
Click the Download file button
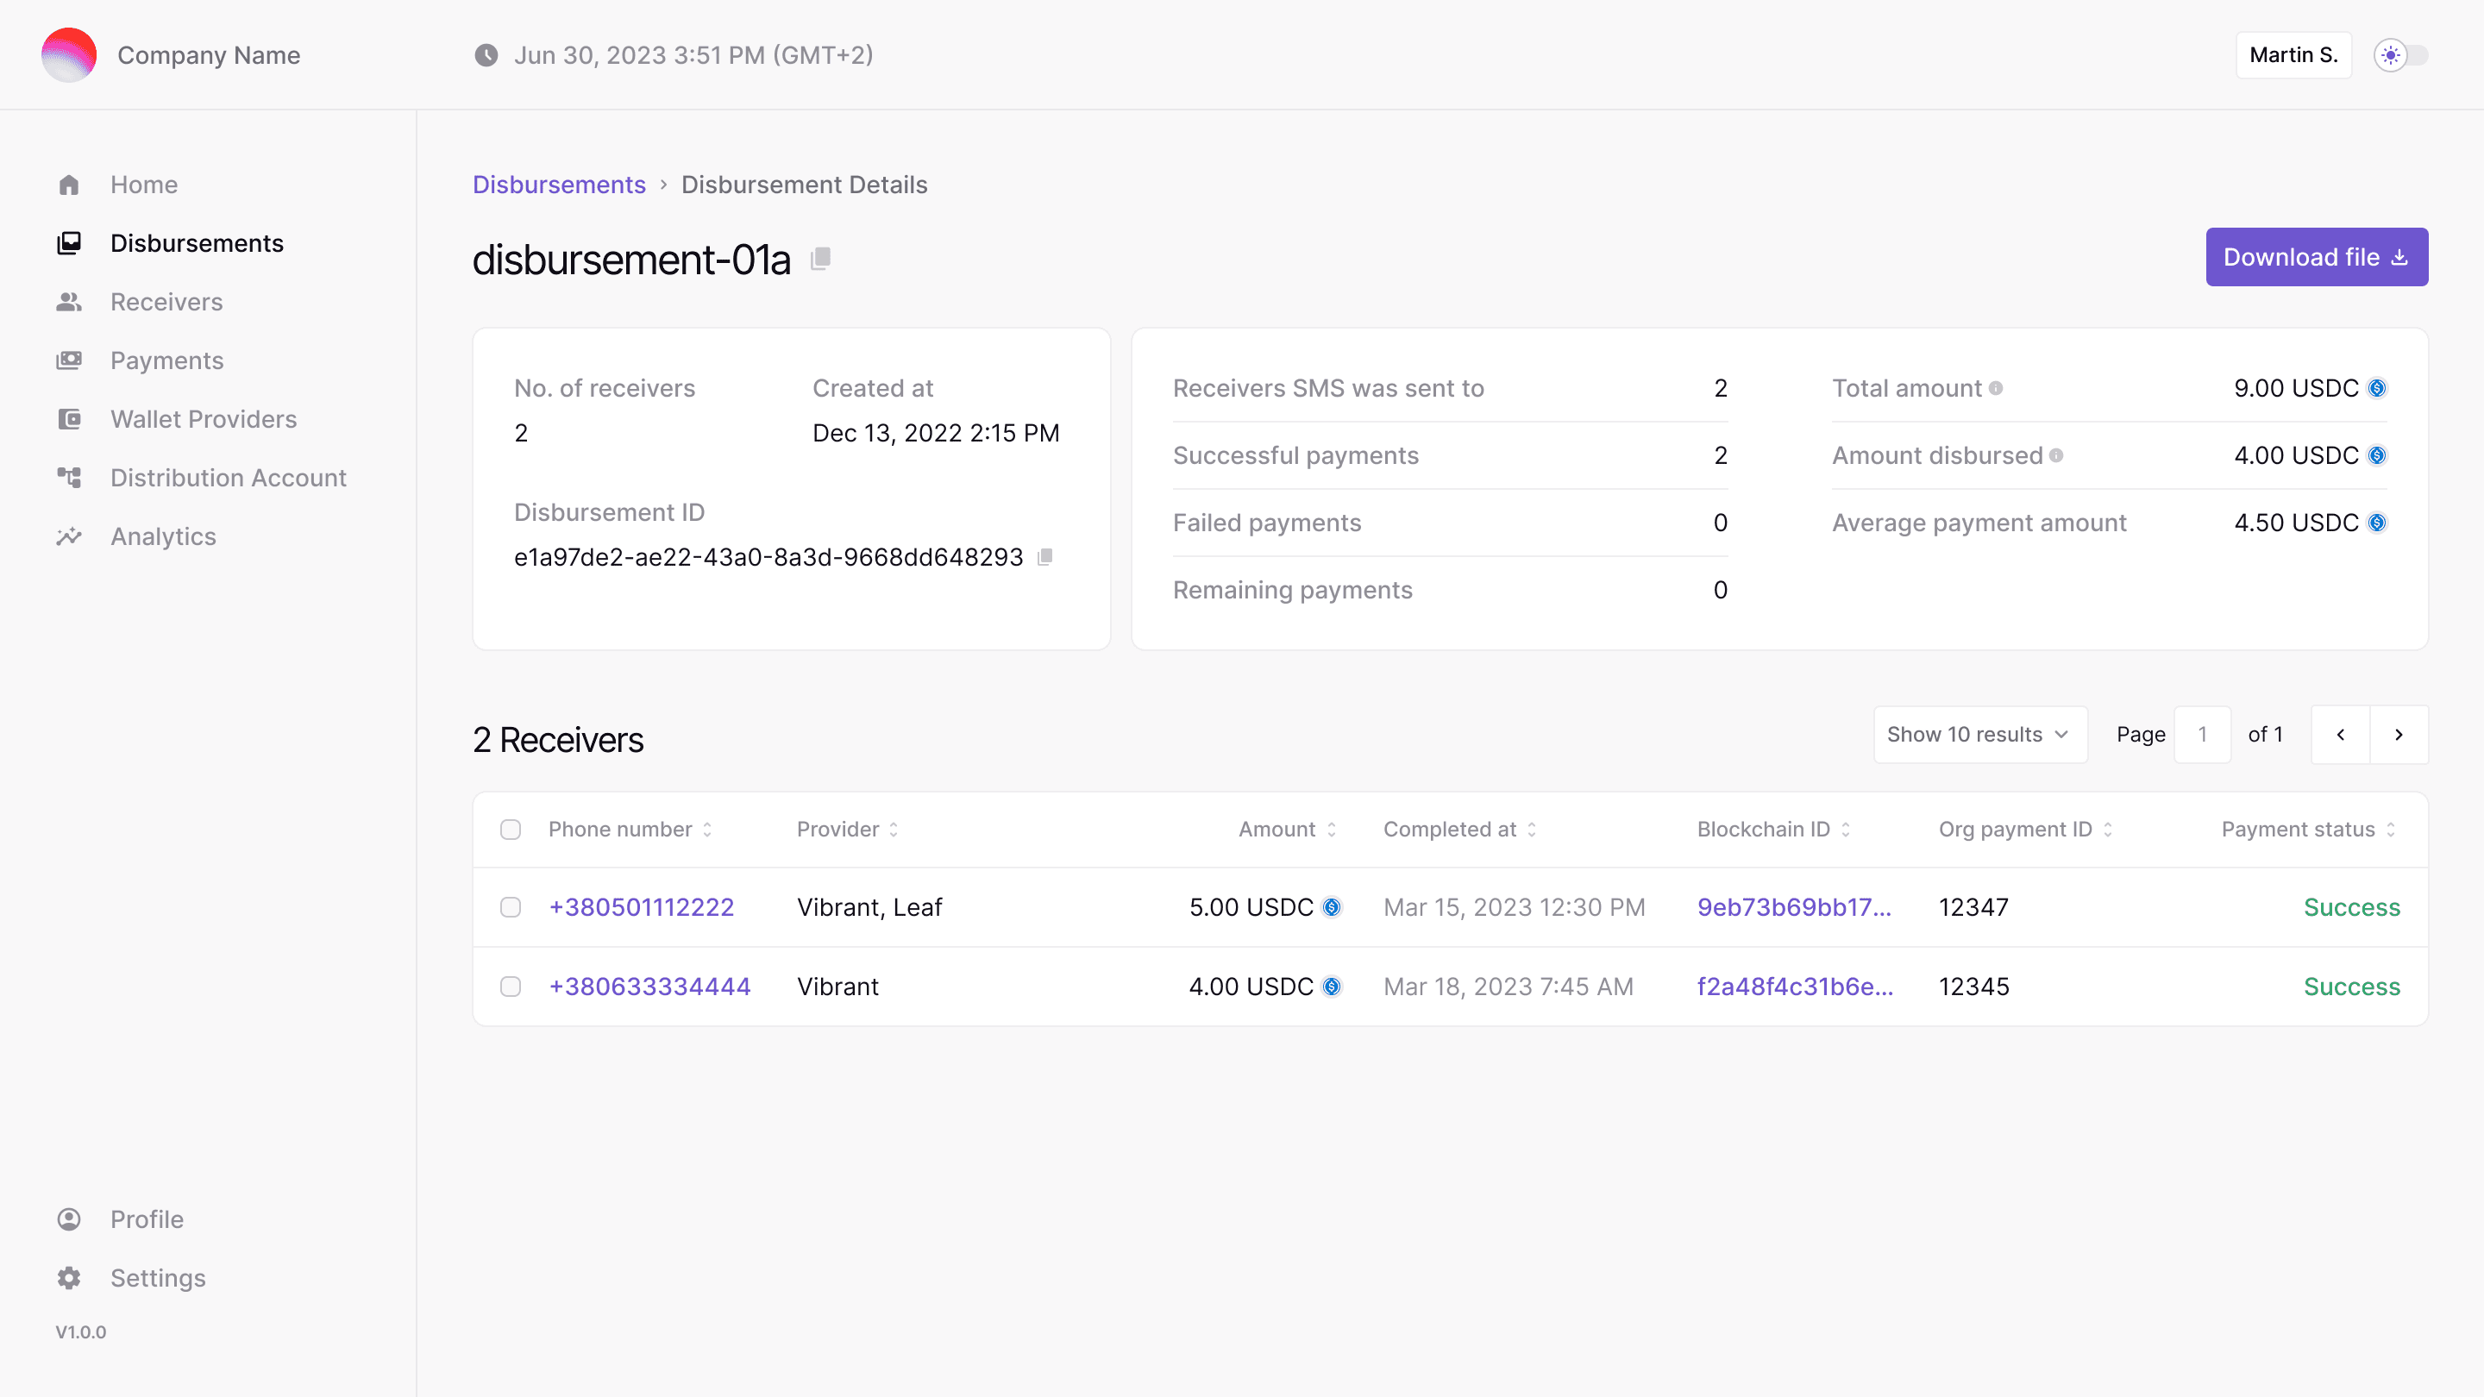[2316, 258]
